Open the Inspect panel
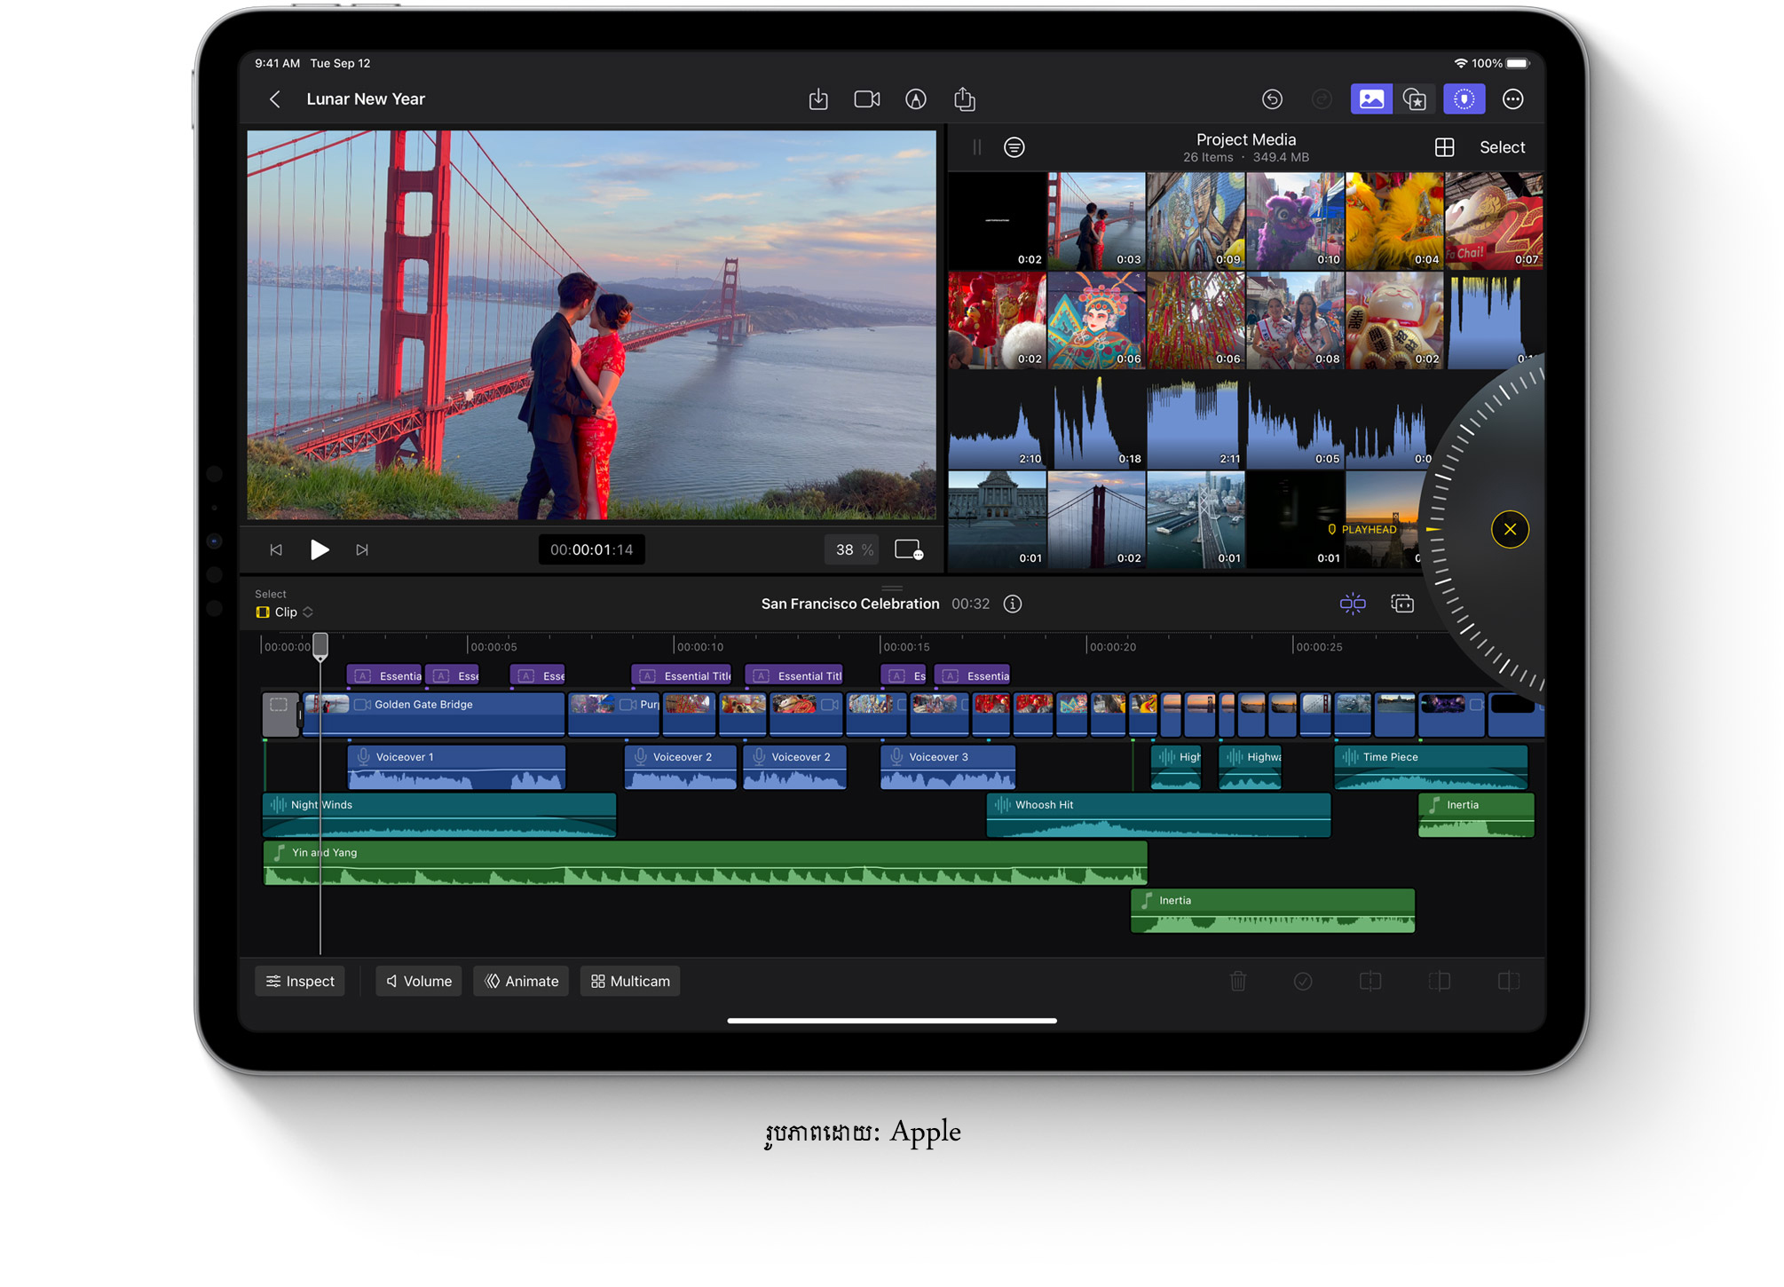1784x1287 pixels. click(x=300, y=982)
